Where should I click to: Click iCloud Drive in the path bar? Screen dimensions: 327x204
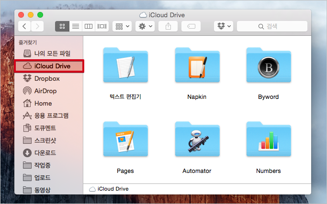109,189
